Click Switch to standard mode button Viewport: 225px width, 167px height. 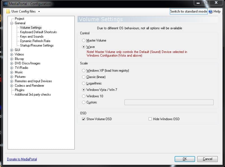189,11
